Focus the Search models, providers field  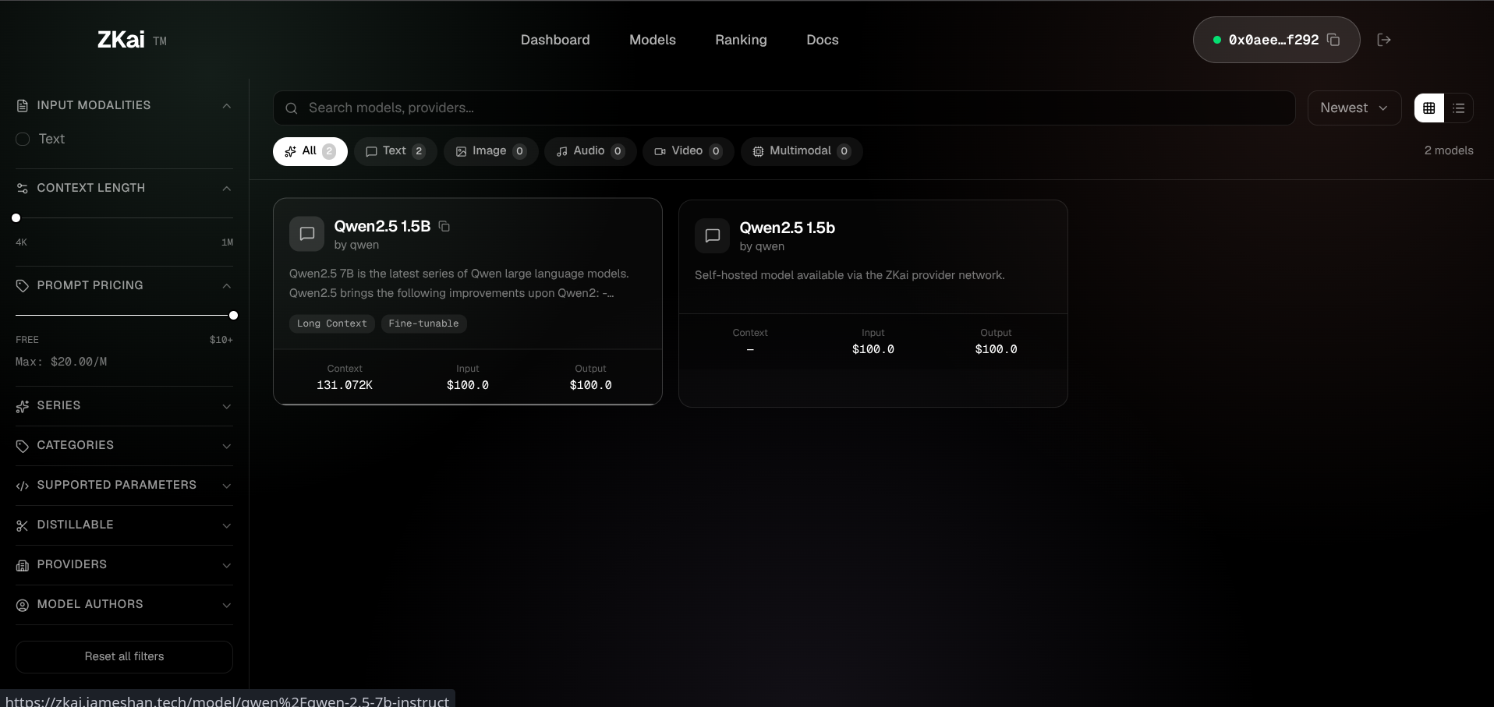point(784,108)
